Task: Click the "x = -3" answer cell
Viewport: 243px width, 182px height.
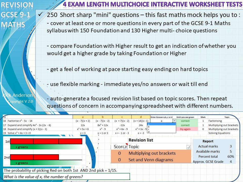Action: coord(141,133)
